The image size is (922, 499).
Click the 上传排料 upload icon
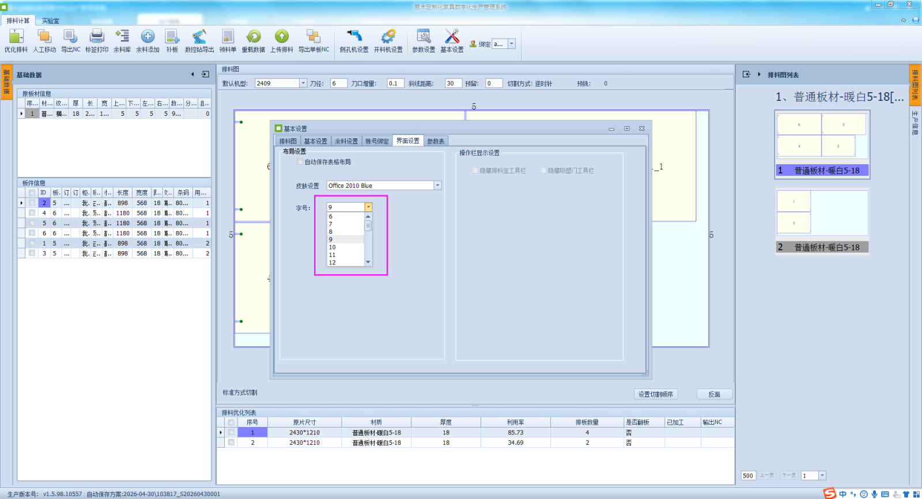(x=282, y=37)
